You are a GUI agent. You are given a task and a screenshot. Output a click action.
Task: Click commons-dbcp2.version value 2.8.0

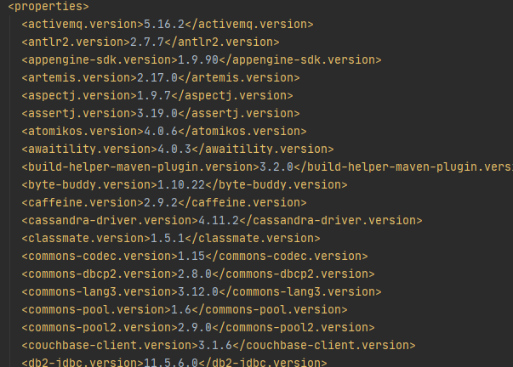(195, 274)
